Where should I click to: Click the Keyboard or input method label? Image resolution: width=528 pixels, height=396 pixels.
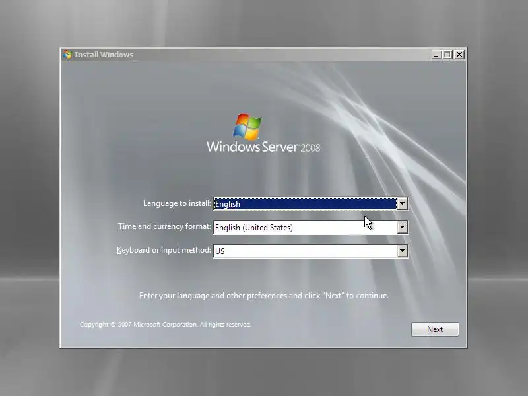pyautogui.click(x=164, y=250)
